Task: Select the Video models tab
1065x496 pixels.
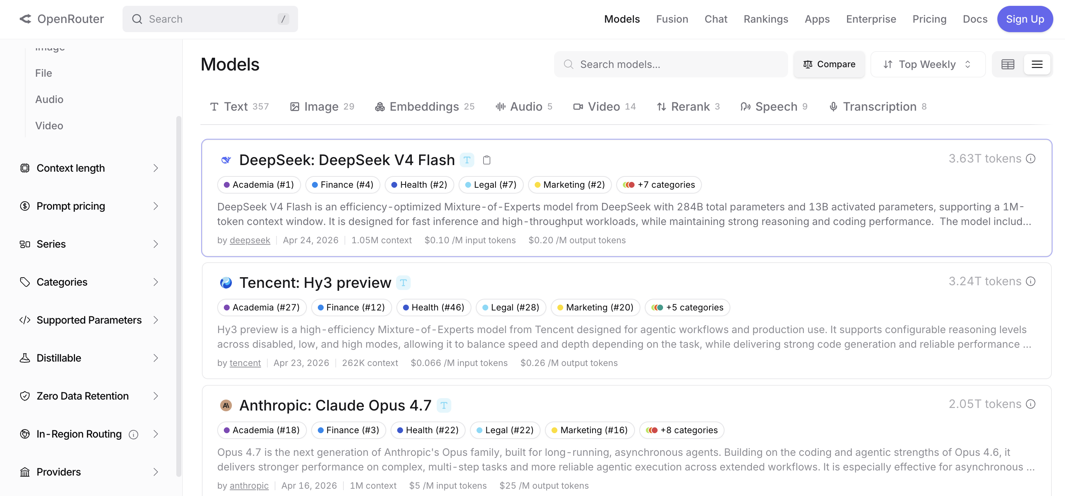Action: click(x=605, y=107)
